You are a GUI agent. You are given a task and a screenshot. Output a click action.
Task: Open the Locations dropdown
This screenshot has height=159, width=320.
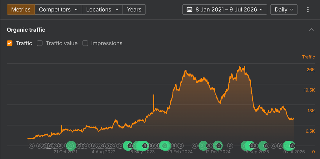coord(102,10)
